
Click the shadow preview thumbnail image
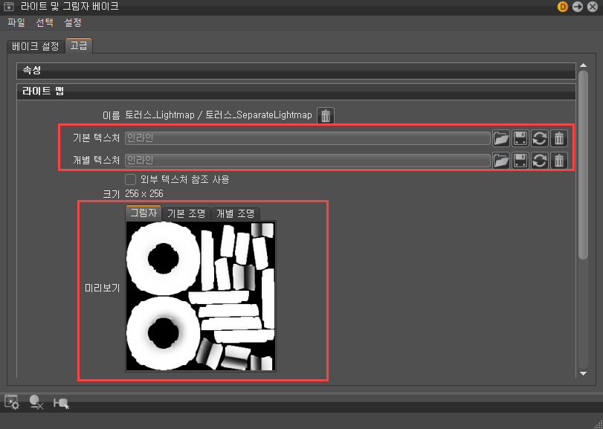click(201, 296)
